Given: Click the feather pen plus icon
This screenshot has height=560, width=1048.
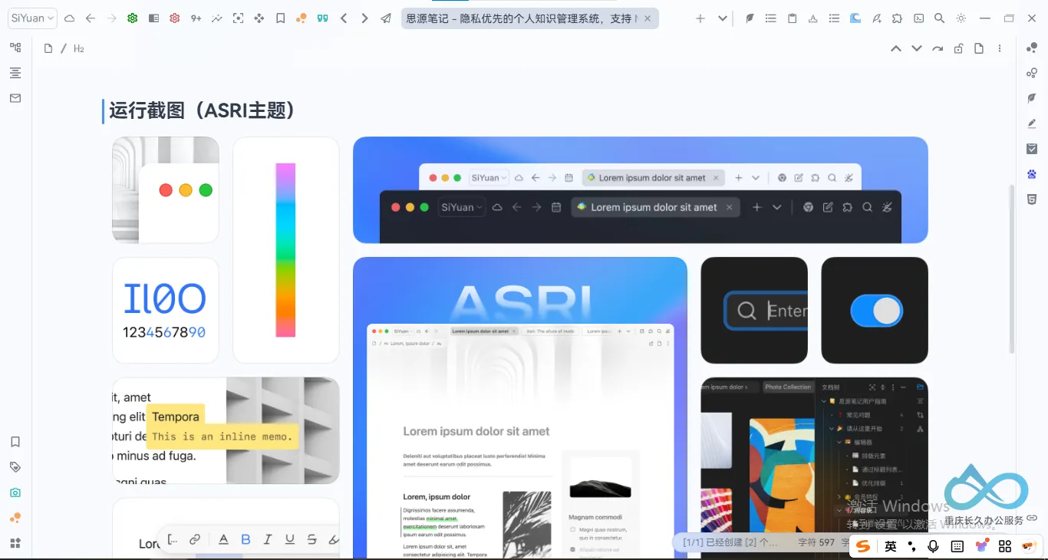Looking at the screenshot, I should pos(877,18).
